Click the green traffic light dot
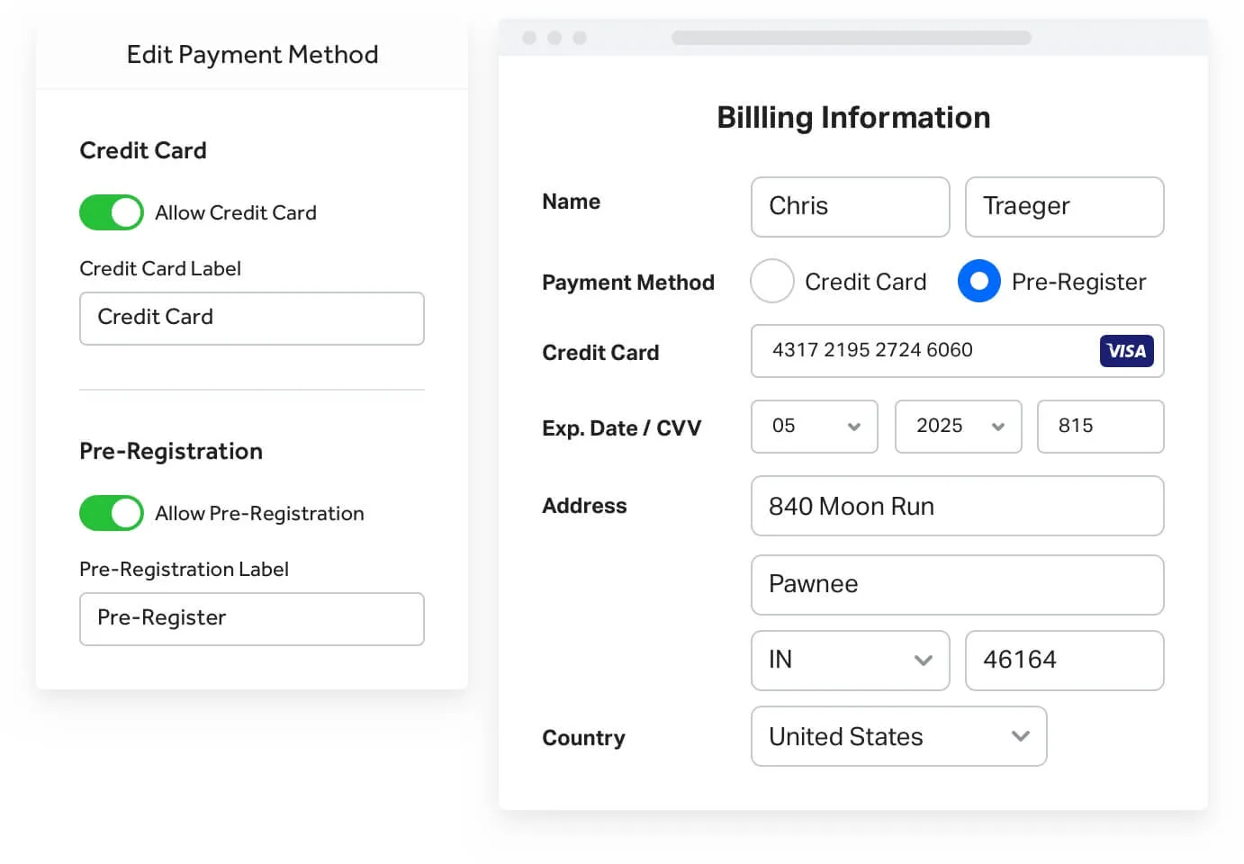 (580, 38)
